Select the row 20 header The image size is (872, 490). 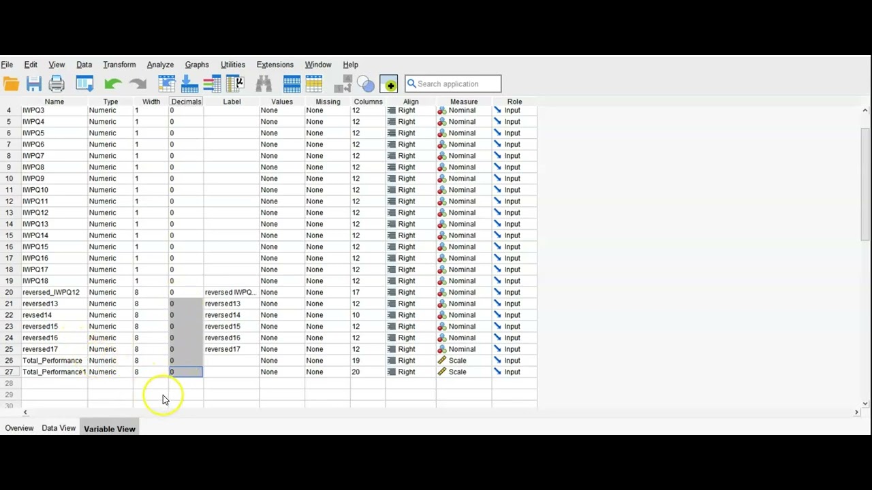pos(10,292)
